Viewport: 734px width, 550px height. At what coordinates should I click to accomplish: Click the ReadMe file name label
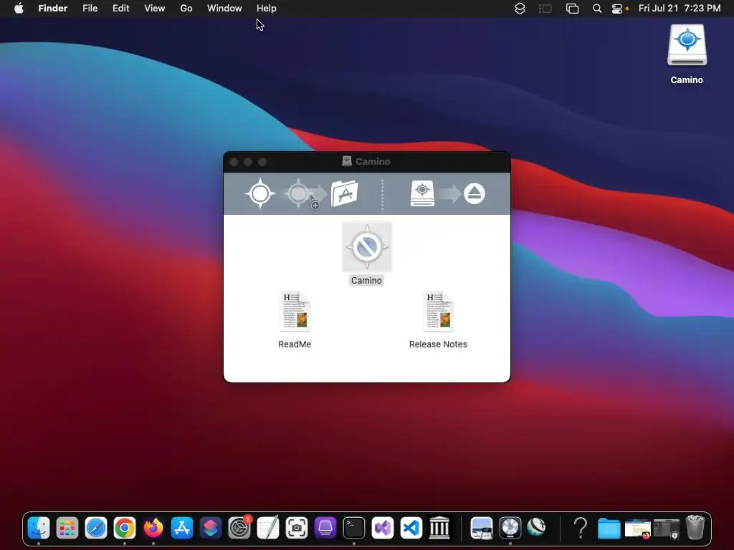click(295, 344)
